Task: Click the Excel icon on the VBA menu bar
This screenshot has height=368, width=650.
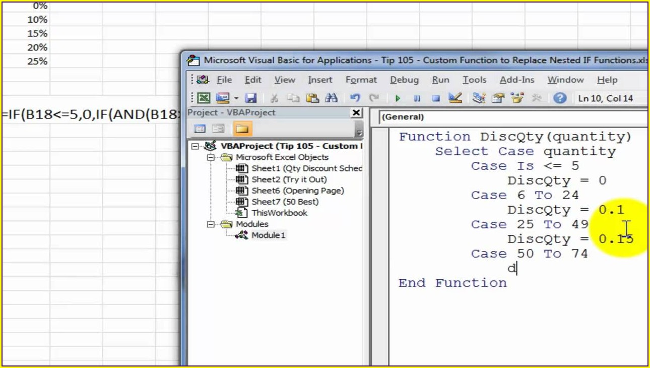Action: point(203,80)
